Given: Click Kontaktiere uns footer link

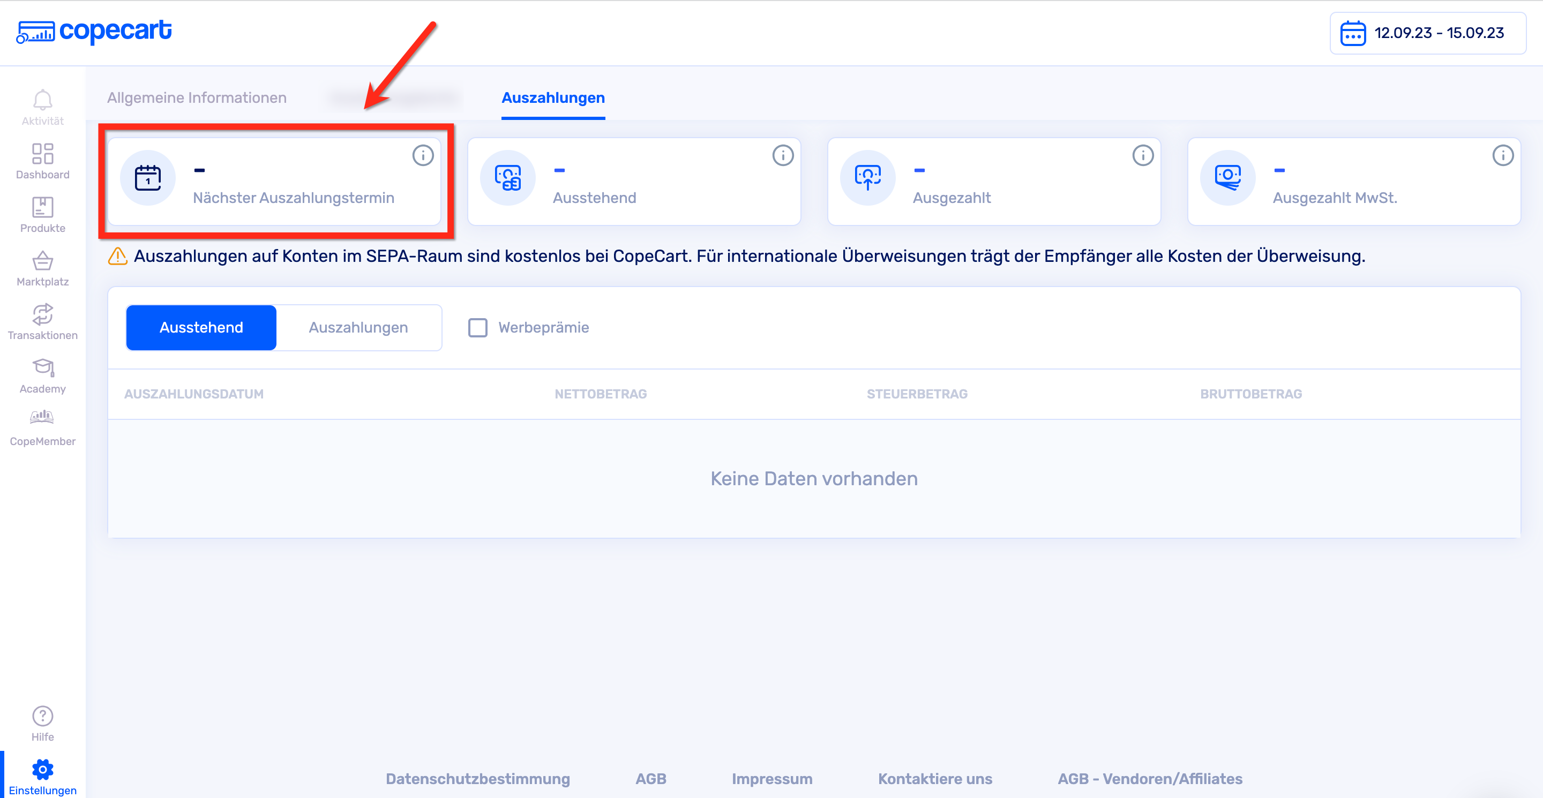Looking at the screenshot, I should pyautogui.click(x=934, y=778).
